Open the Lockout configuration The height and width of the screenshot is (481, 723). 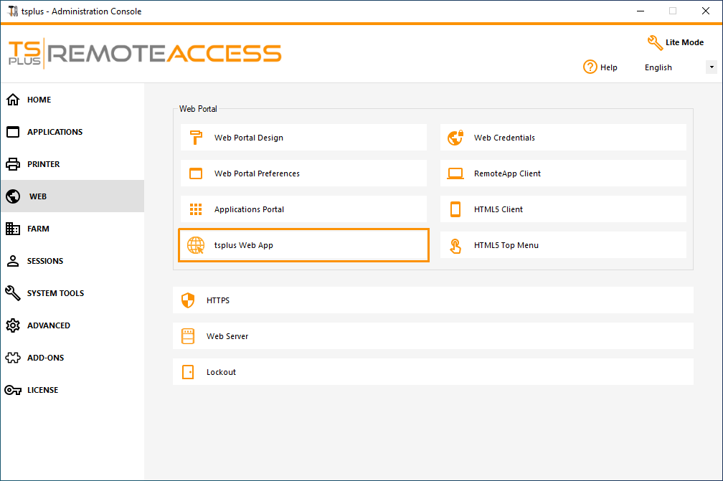pos(433,372)
